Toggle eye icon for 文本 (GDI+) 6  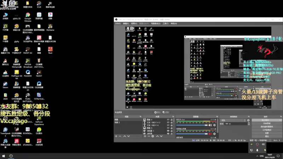168,125
